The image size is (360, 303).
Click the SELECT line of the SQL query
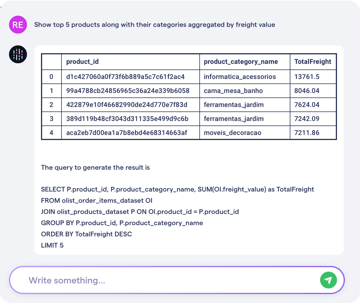[x=177, y=189]
